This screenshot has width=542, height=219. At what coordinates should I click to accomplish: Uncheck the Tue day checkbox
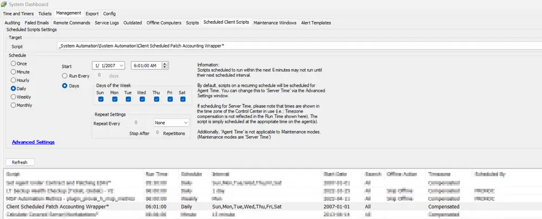click(x=128, y=99)
